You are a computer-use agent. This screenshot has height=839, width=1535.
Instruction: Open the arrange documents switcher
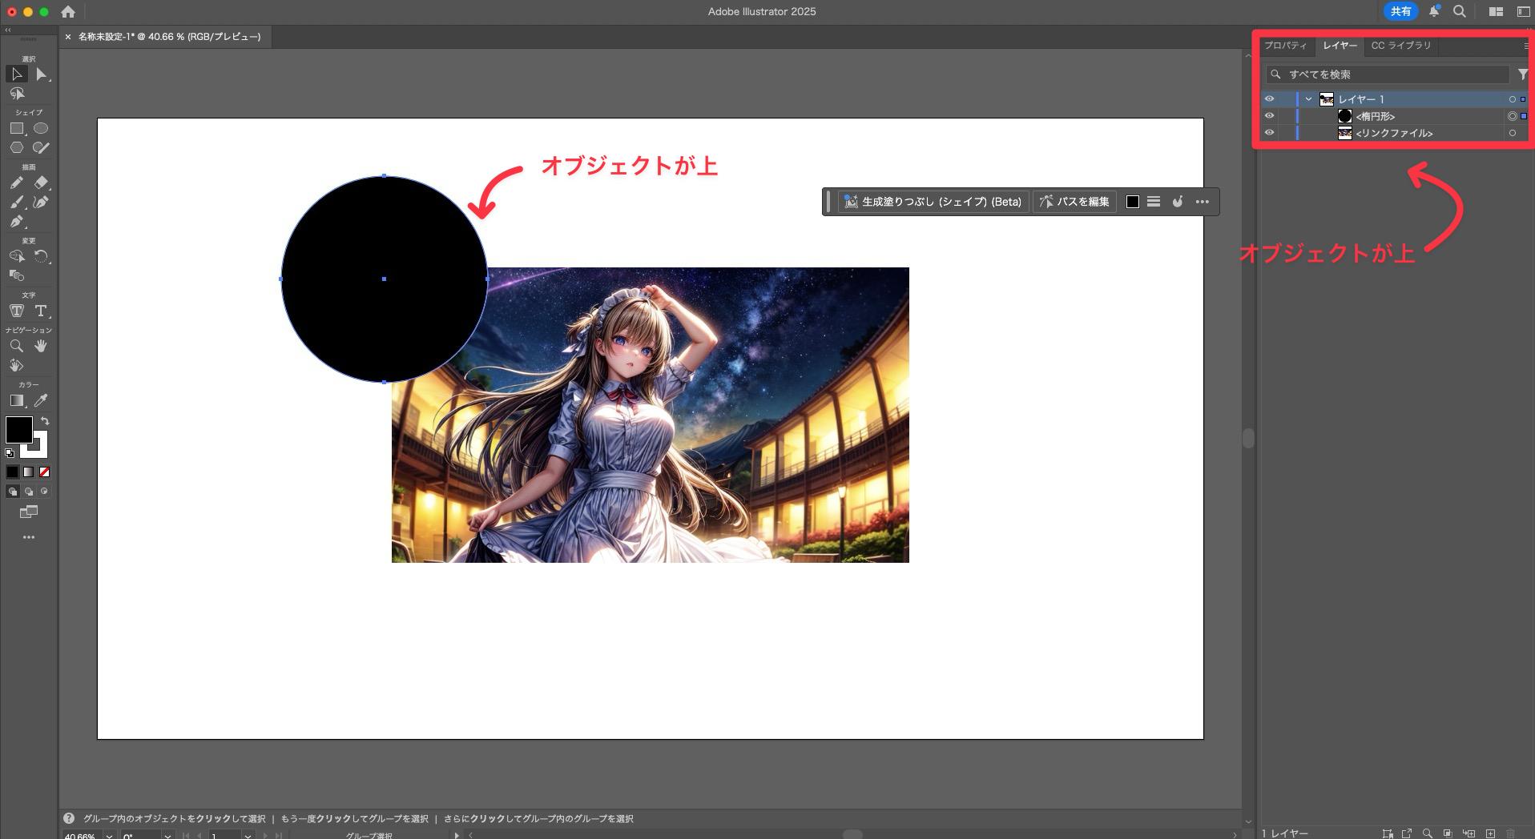[1496, 11]
